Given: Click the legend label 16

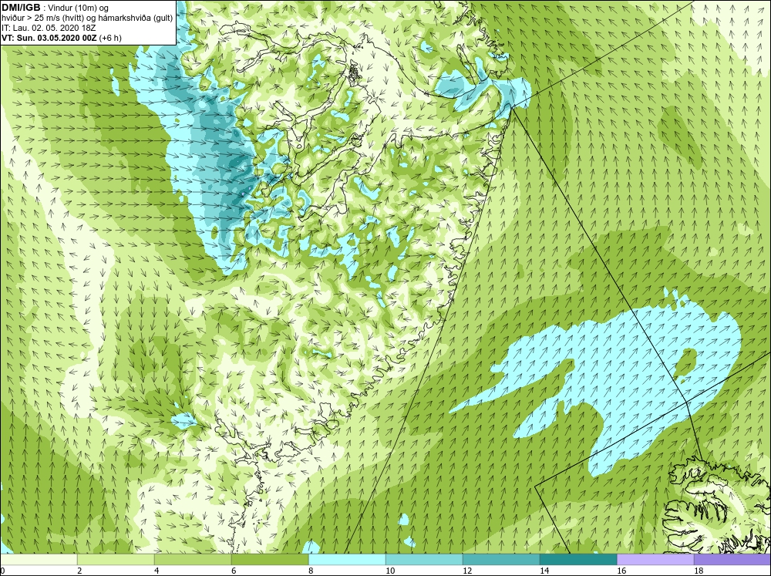Looking at the screenshot, I should click(621, 571).
